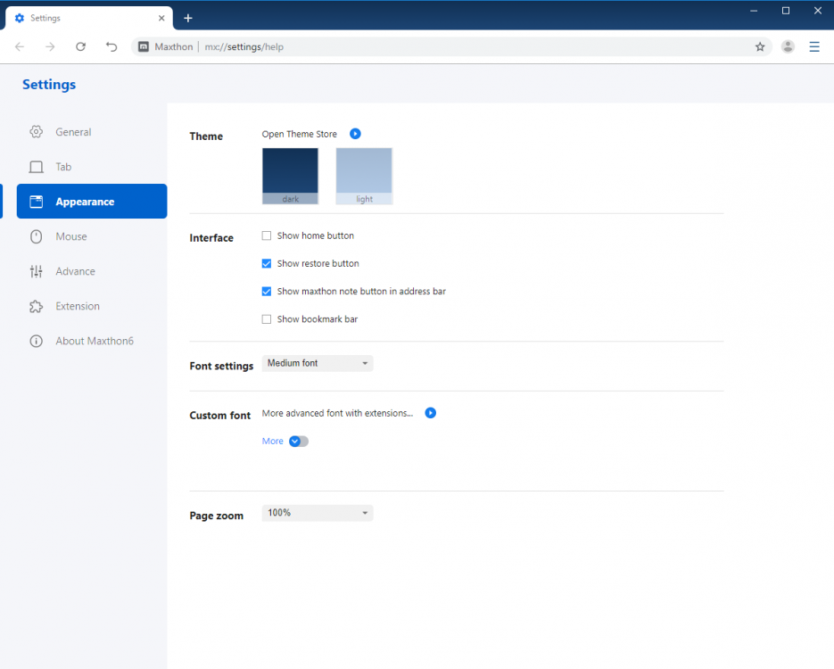Open Advance settings using the sliders icon
The image size is (834, 669).
[x=37, y=271]
